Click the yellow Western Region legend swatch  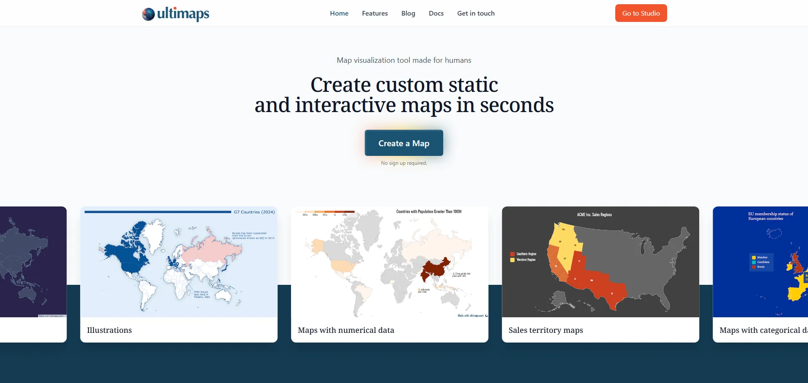pyautogui.click(x=512, y=260)
